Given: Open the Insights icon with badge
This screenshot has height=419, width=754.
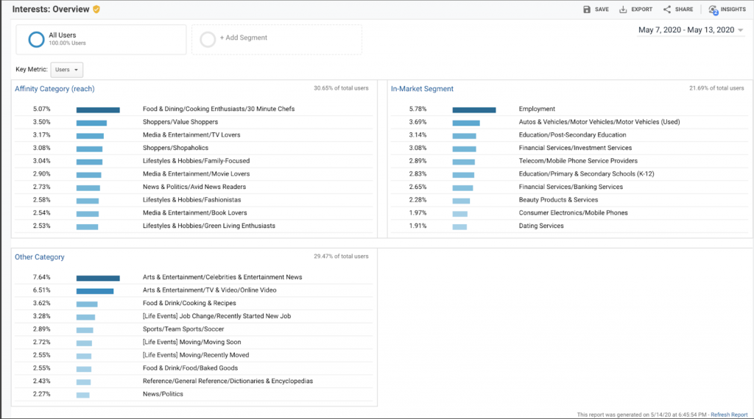Looking at the screenshot, I should 713,10.
